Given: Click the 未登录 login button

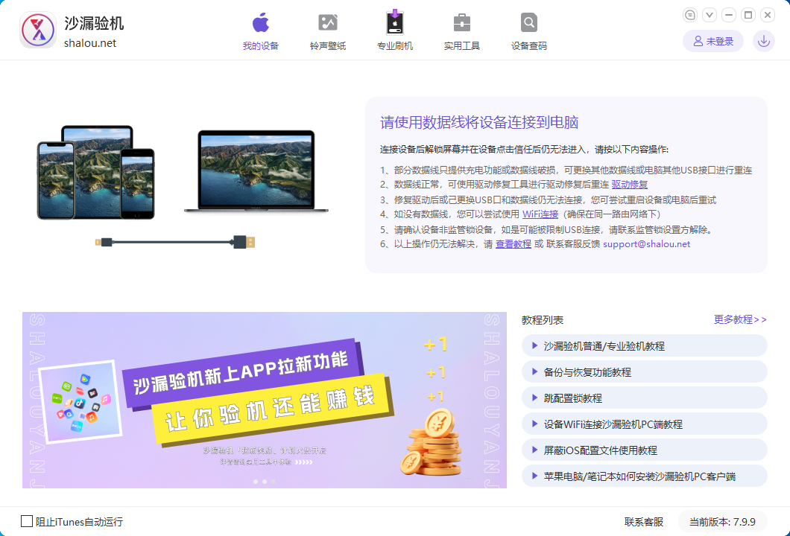Looking at the screenshot, I should (712, 41).
